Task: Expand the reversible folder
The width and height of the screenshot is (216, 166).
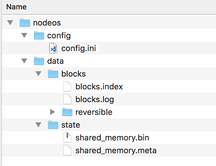Action: click(52, 112)
